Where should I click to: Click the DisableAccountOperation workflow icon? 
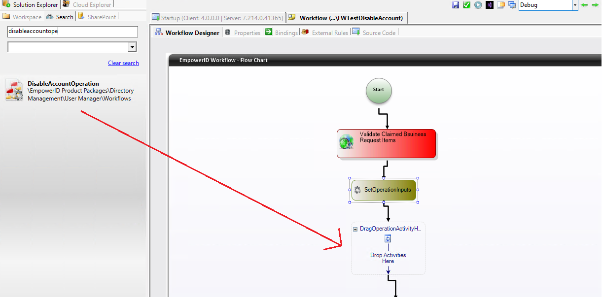tap(14, 90)
